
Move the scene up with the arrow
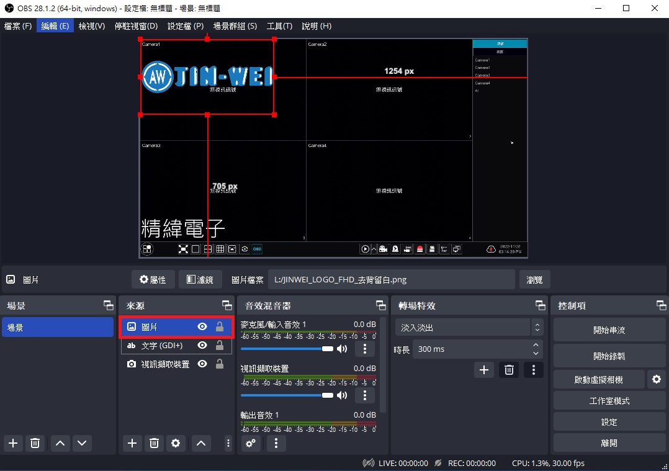tap(60, 443)
